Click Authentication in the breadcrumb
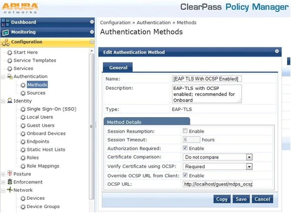The width and height of the screenshot is (291, 213). pos(154,23)
